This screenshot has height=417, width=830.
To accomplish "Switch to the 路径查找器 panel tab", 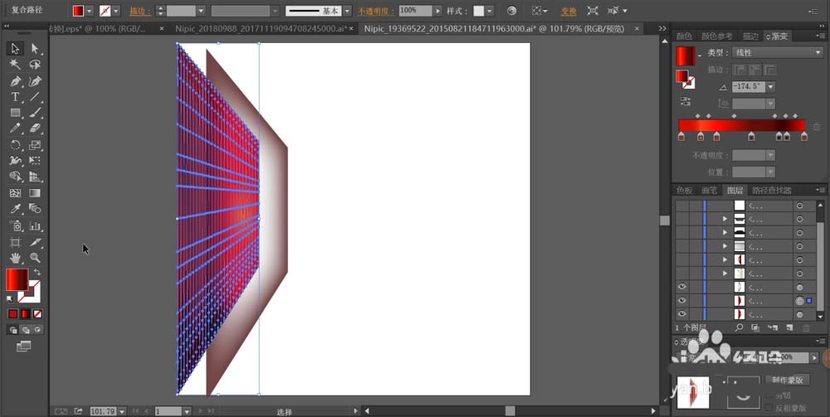I will coord(772,191).
